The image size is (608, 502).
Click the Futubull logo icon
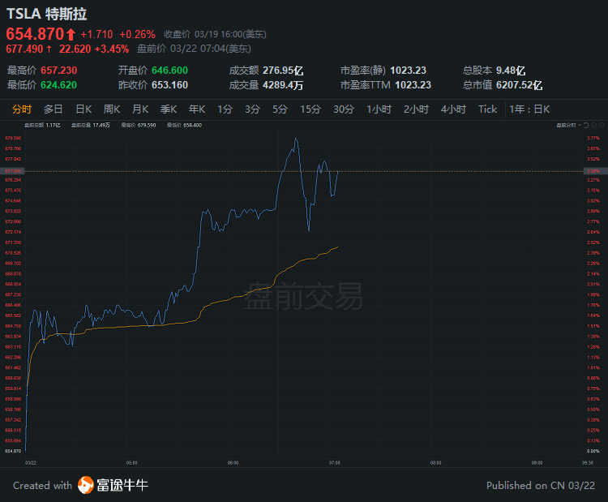(x=86, y=485)
